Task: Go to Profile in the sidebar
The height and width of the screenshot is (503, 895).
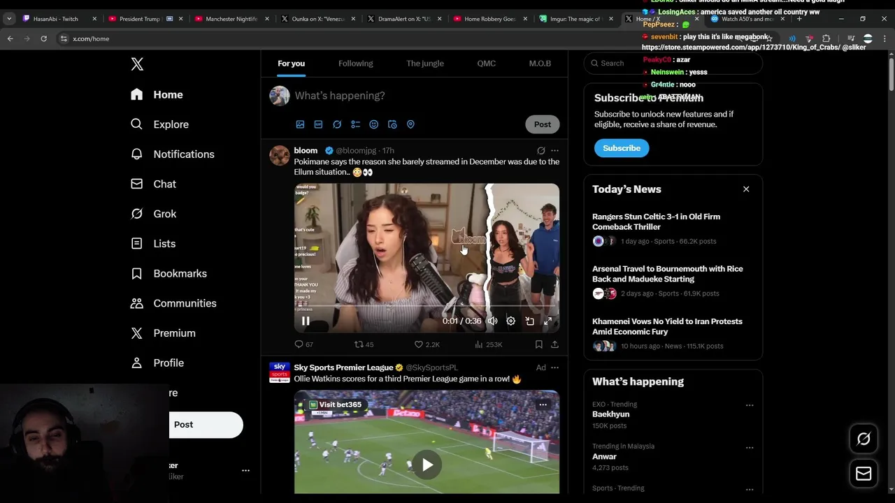Action: (157, 363)
